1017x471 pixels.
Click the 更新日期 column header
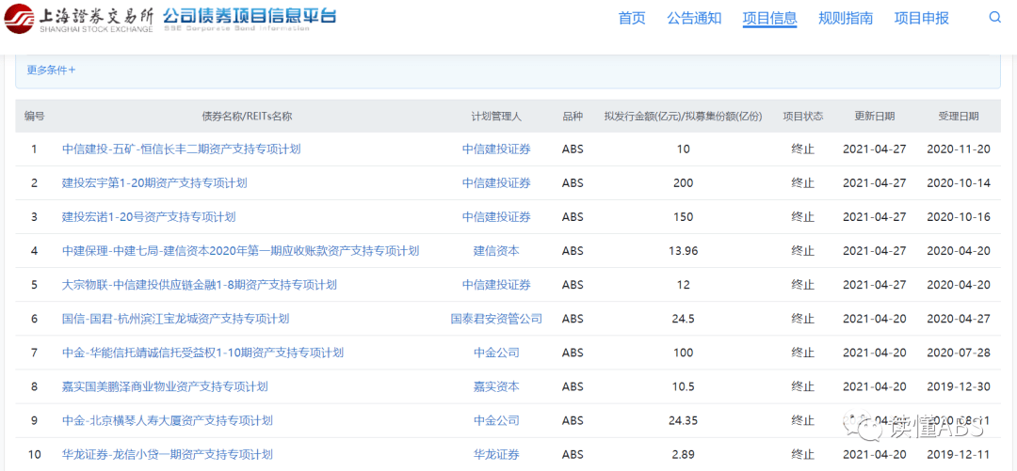pos(874,117)
